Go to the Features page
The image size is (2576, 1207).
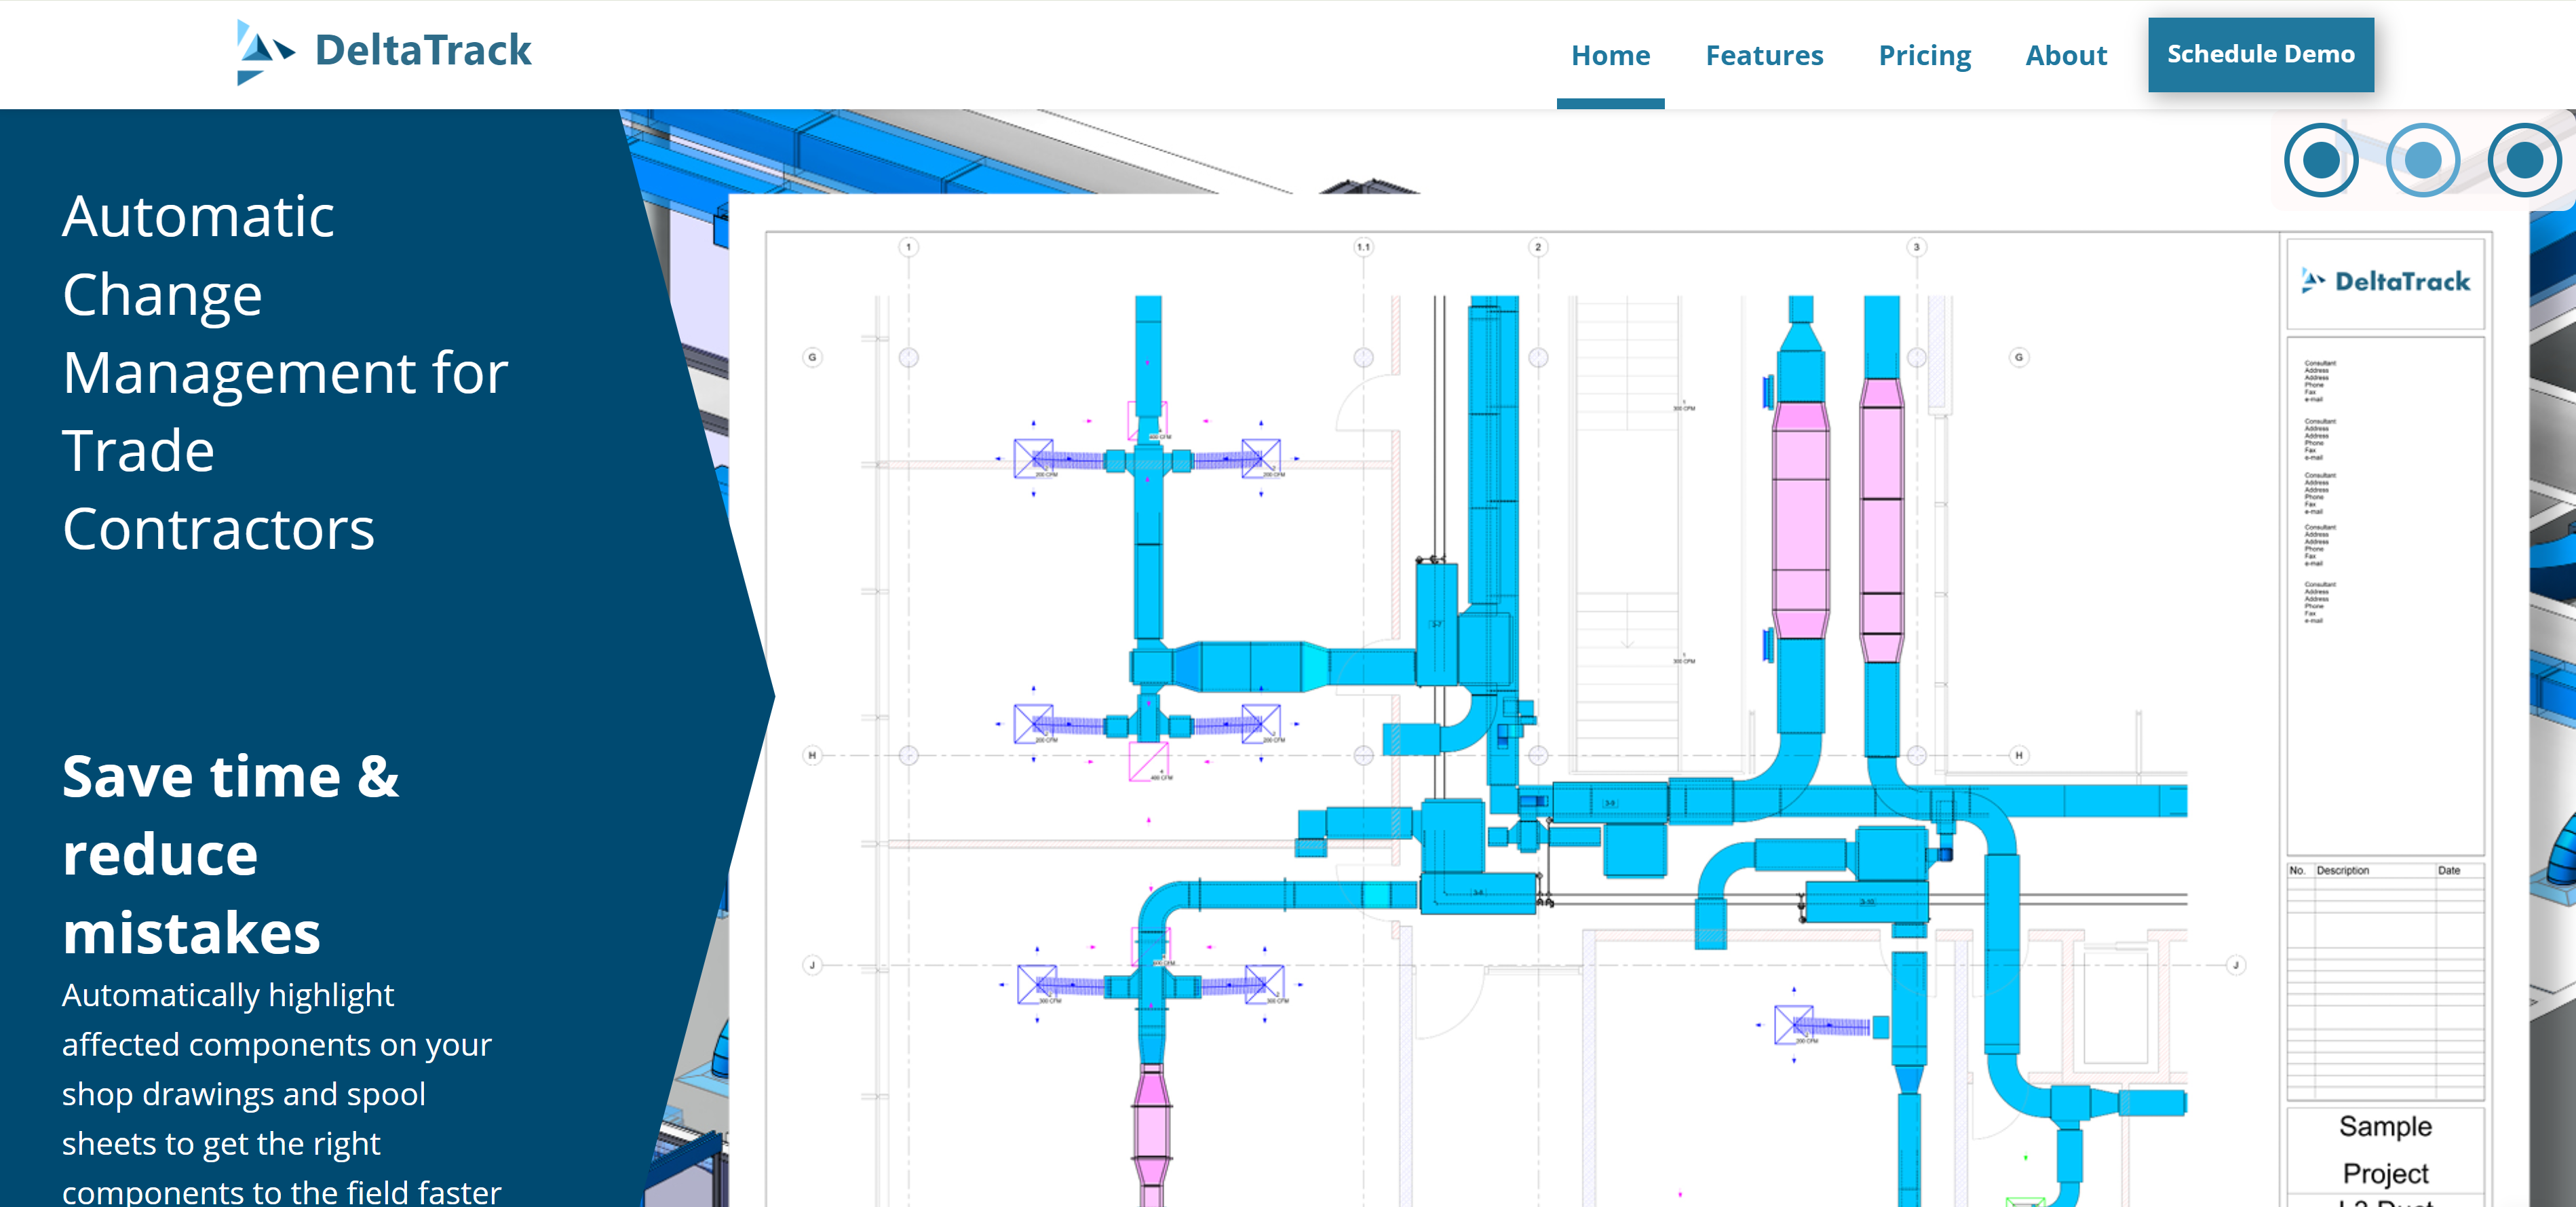(1764, 55)
